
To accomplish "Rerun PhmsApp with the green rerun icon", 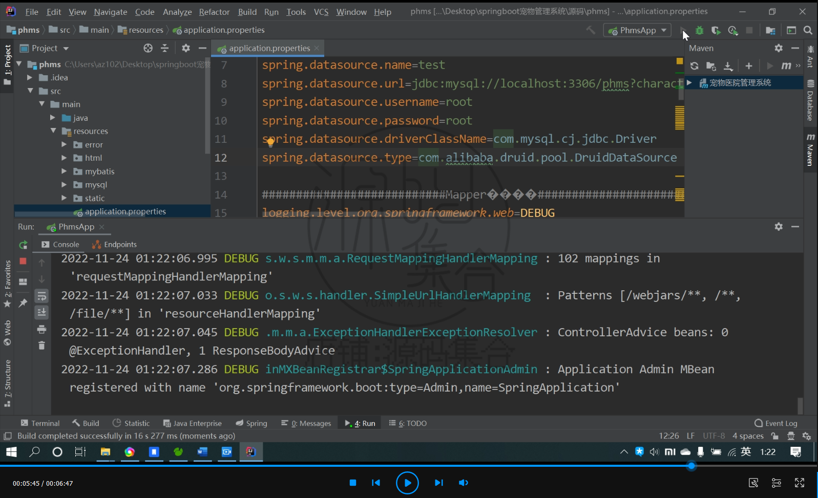I will pos(23,245).
